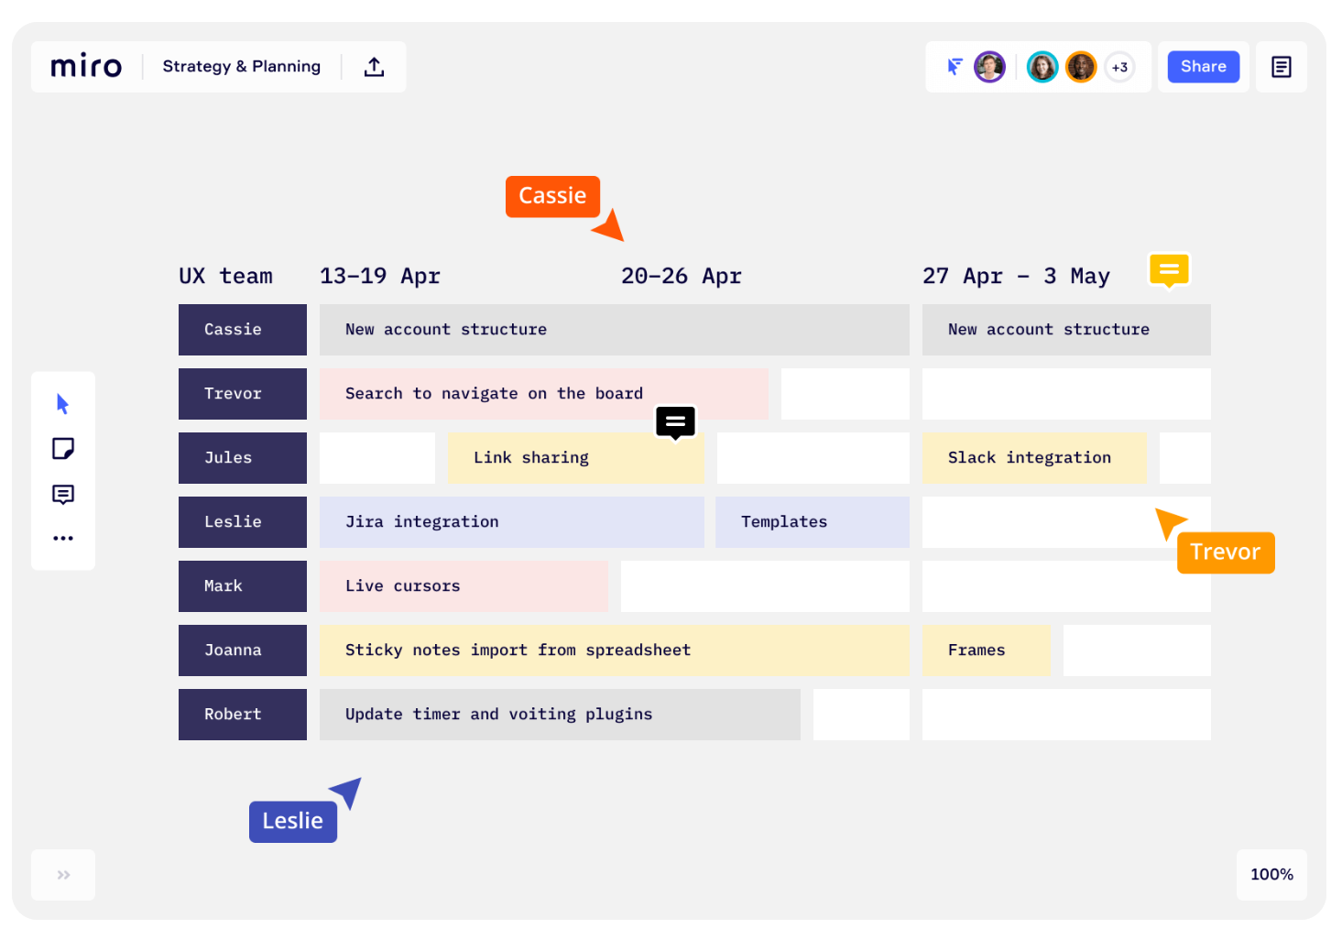
Task: Select the 'Link sharing' task card
Action: click(x=576, y=458)
